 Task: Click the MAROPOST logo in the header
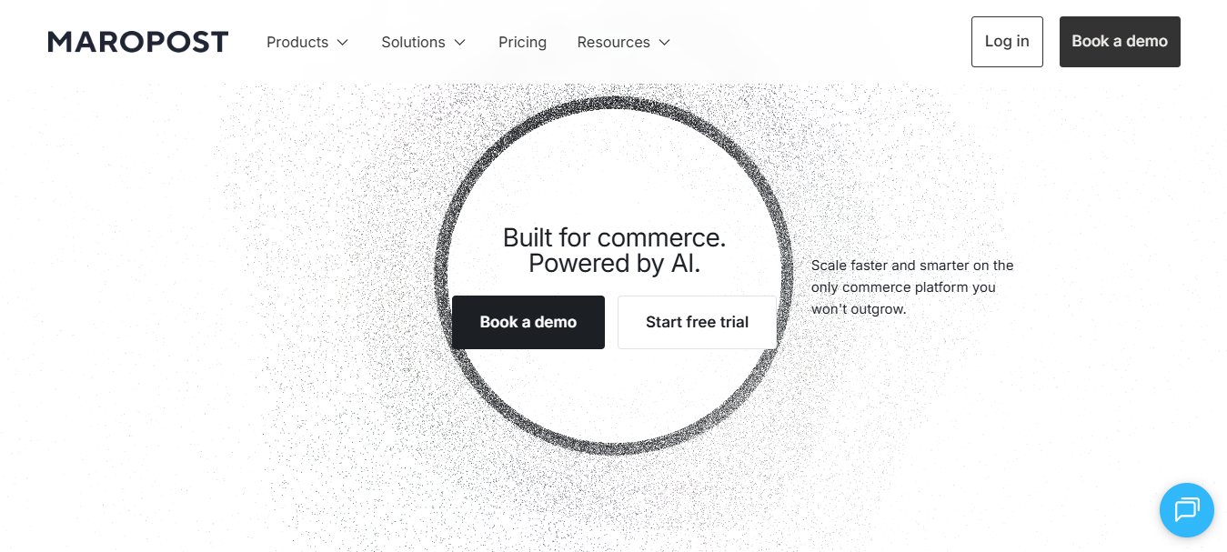(x=138, y=42)
